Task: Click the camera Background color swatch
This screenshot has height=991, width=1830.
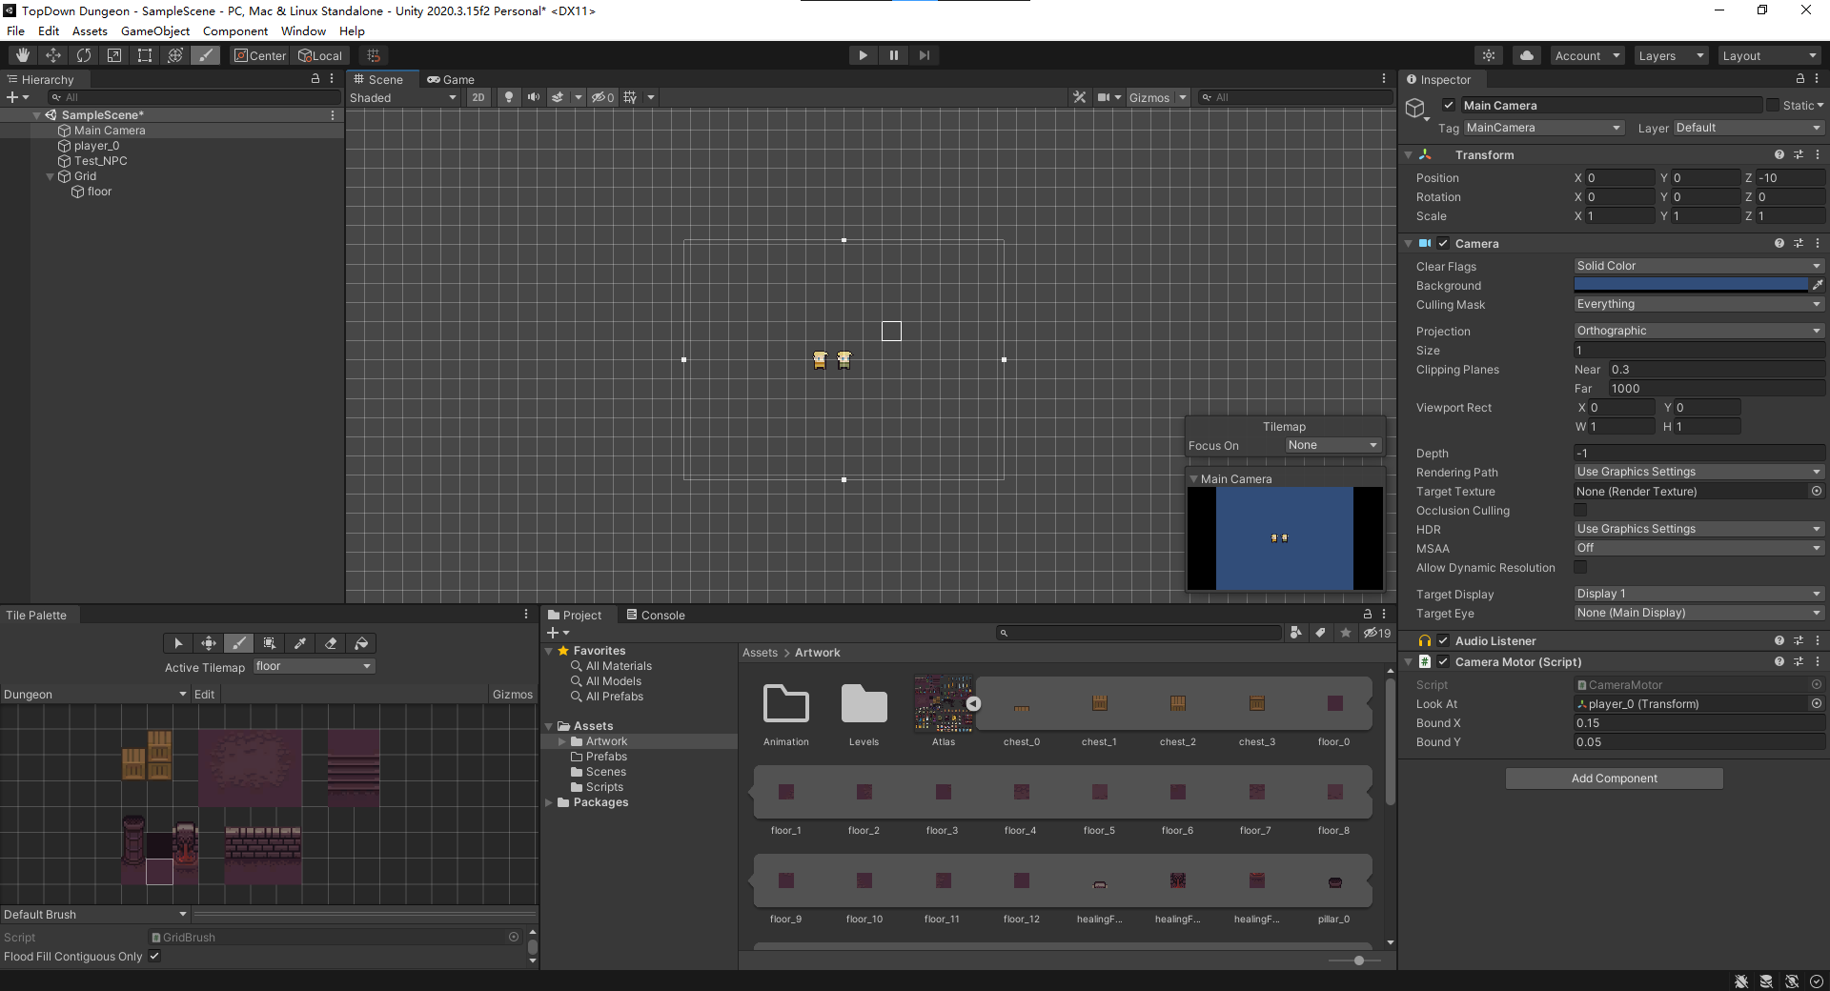Action: [1690, 285]
